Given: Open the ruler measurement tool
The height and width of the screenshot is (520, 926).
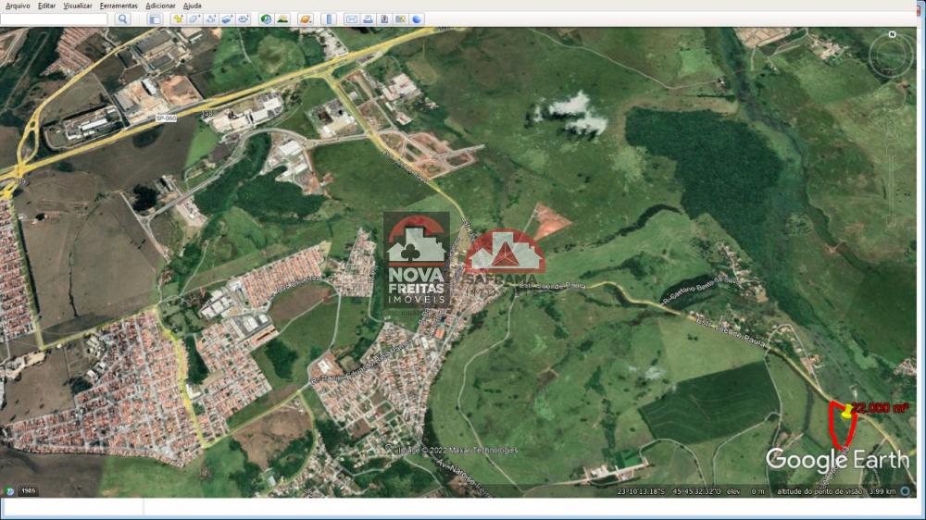Looking at the screenshot, I should pos(331,19).
